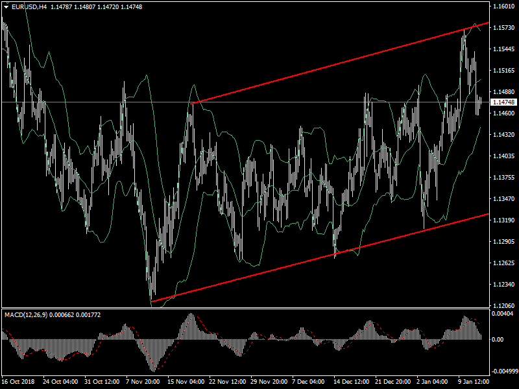Click the 1.14600 price scale label
The width and height of the screenshot is (519, 389).
[x=503, y=113]
